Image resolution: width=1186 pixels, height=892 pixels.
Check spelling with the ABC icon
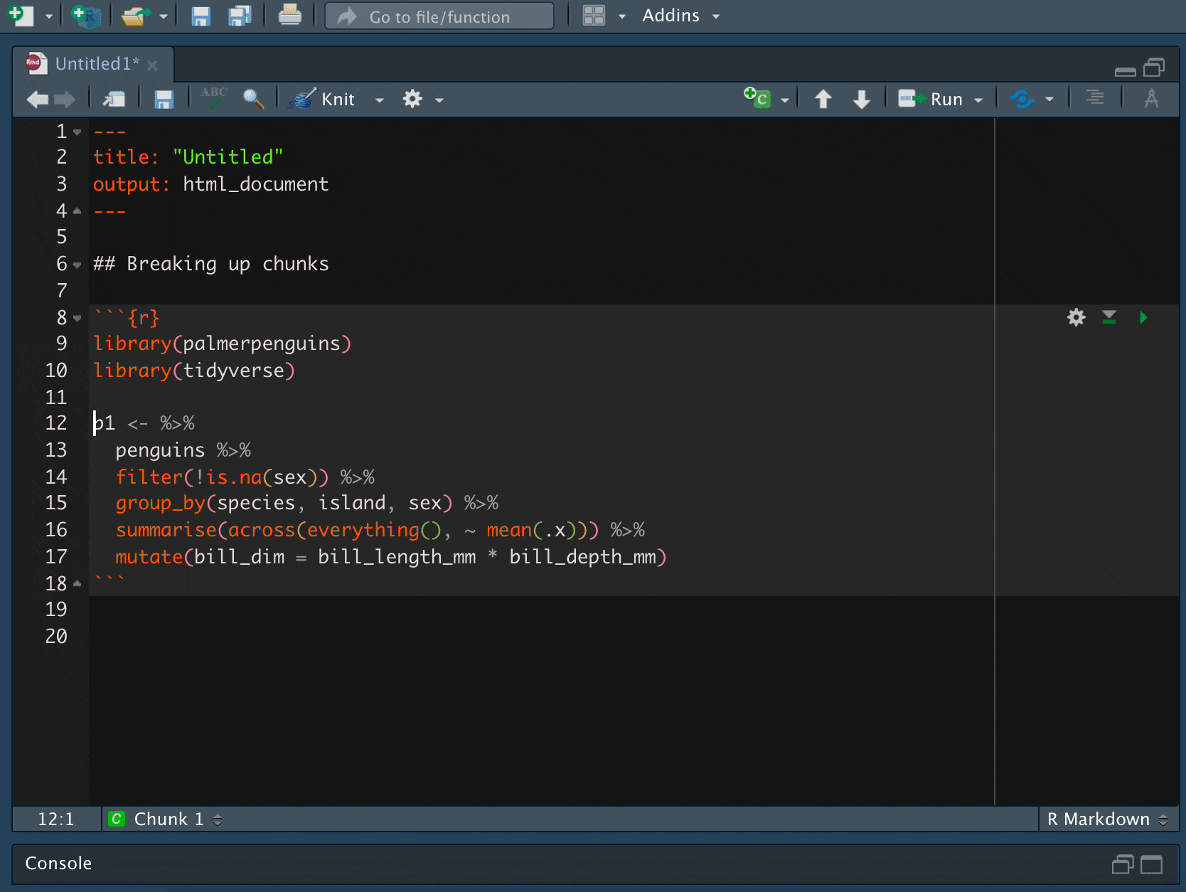(214, 98)
